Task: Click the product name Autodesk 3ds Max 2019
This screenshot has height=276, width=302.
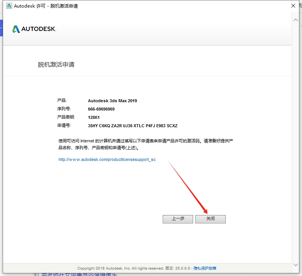Action: tap(112, 101)
